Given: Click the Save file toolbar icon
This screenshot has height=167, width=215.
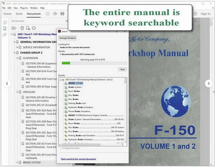Looking at the screenshot, I should [x=48, y=14].
